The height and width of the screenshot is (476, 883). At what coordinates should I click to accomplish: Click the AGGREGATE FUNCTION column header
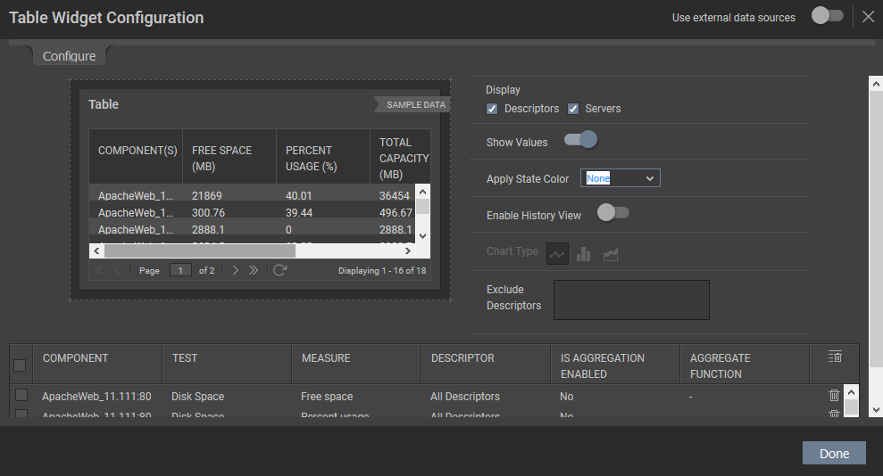click(745, 365)
